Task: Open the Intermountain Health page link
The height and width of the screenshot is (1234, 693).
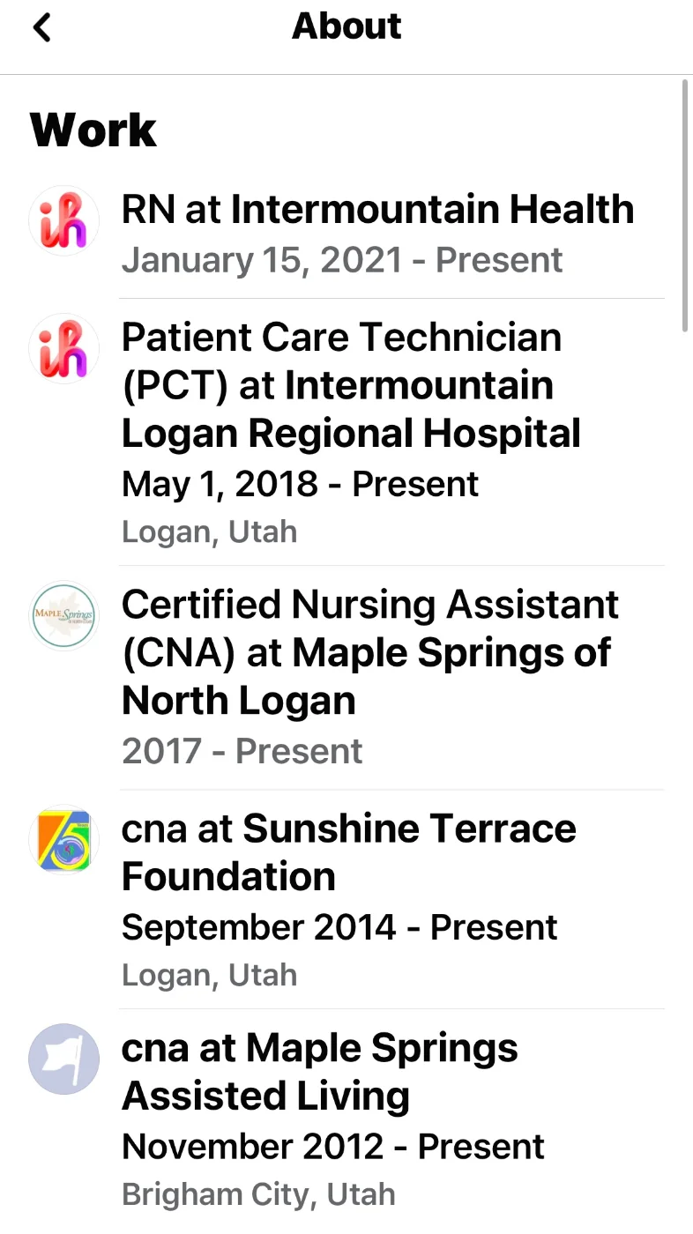Action: point(432,210)
